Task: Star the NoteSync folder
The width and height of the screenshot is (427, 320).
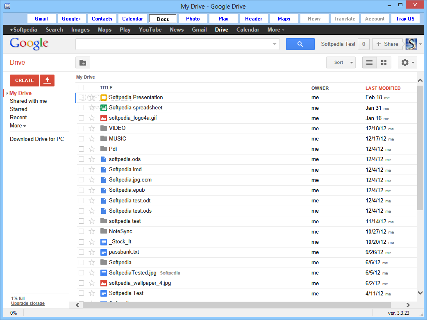Action: (92, 231)
